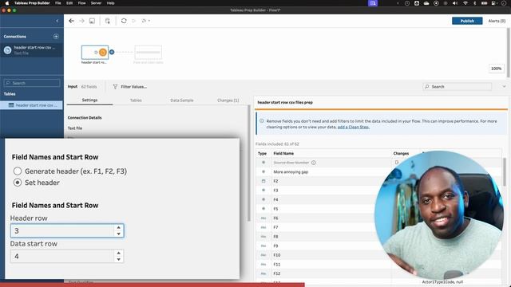Switch to the Changes (1) tab

point(228,100)
